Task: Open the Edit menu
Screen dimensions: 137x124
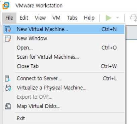Action: [x=24, y=18]
